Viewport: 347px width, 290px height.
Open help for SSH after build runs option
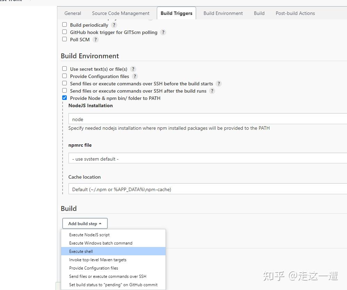[212, 91]
